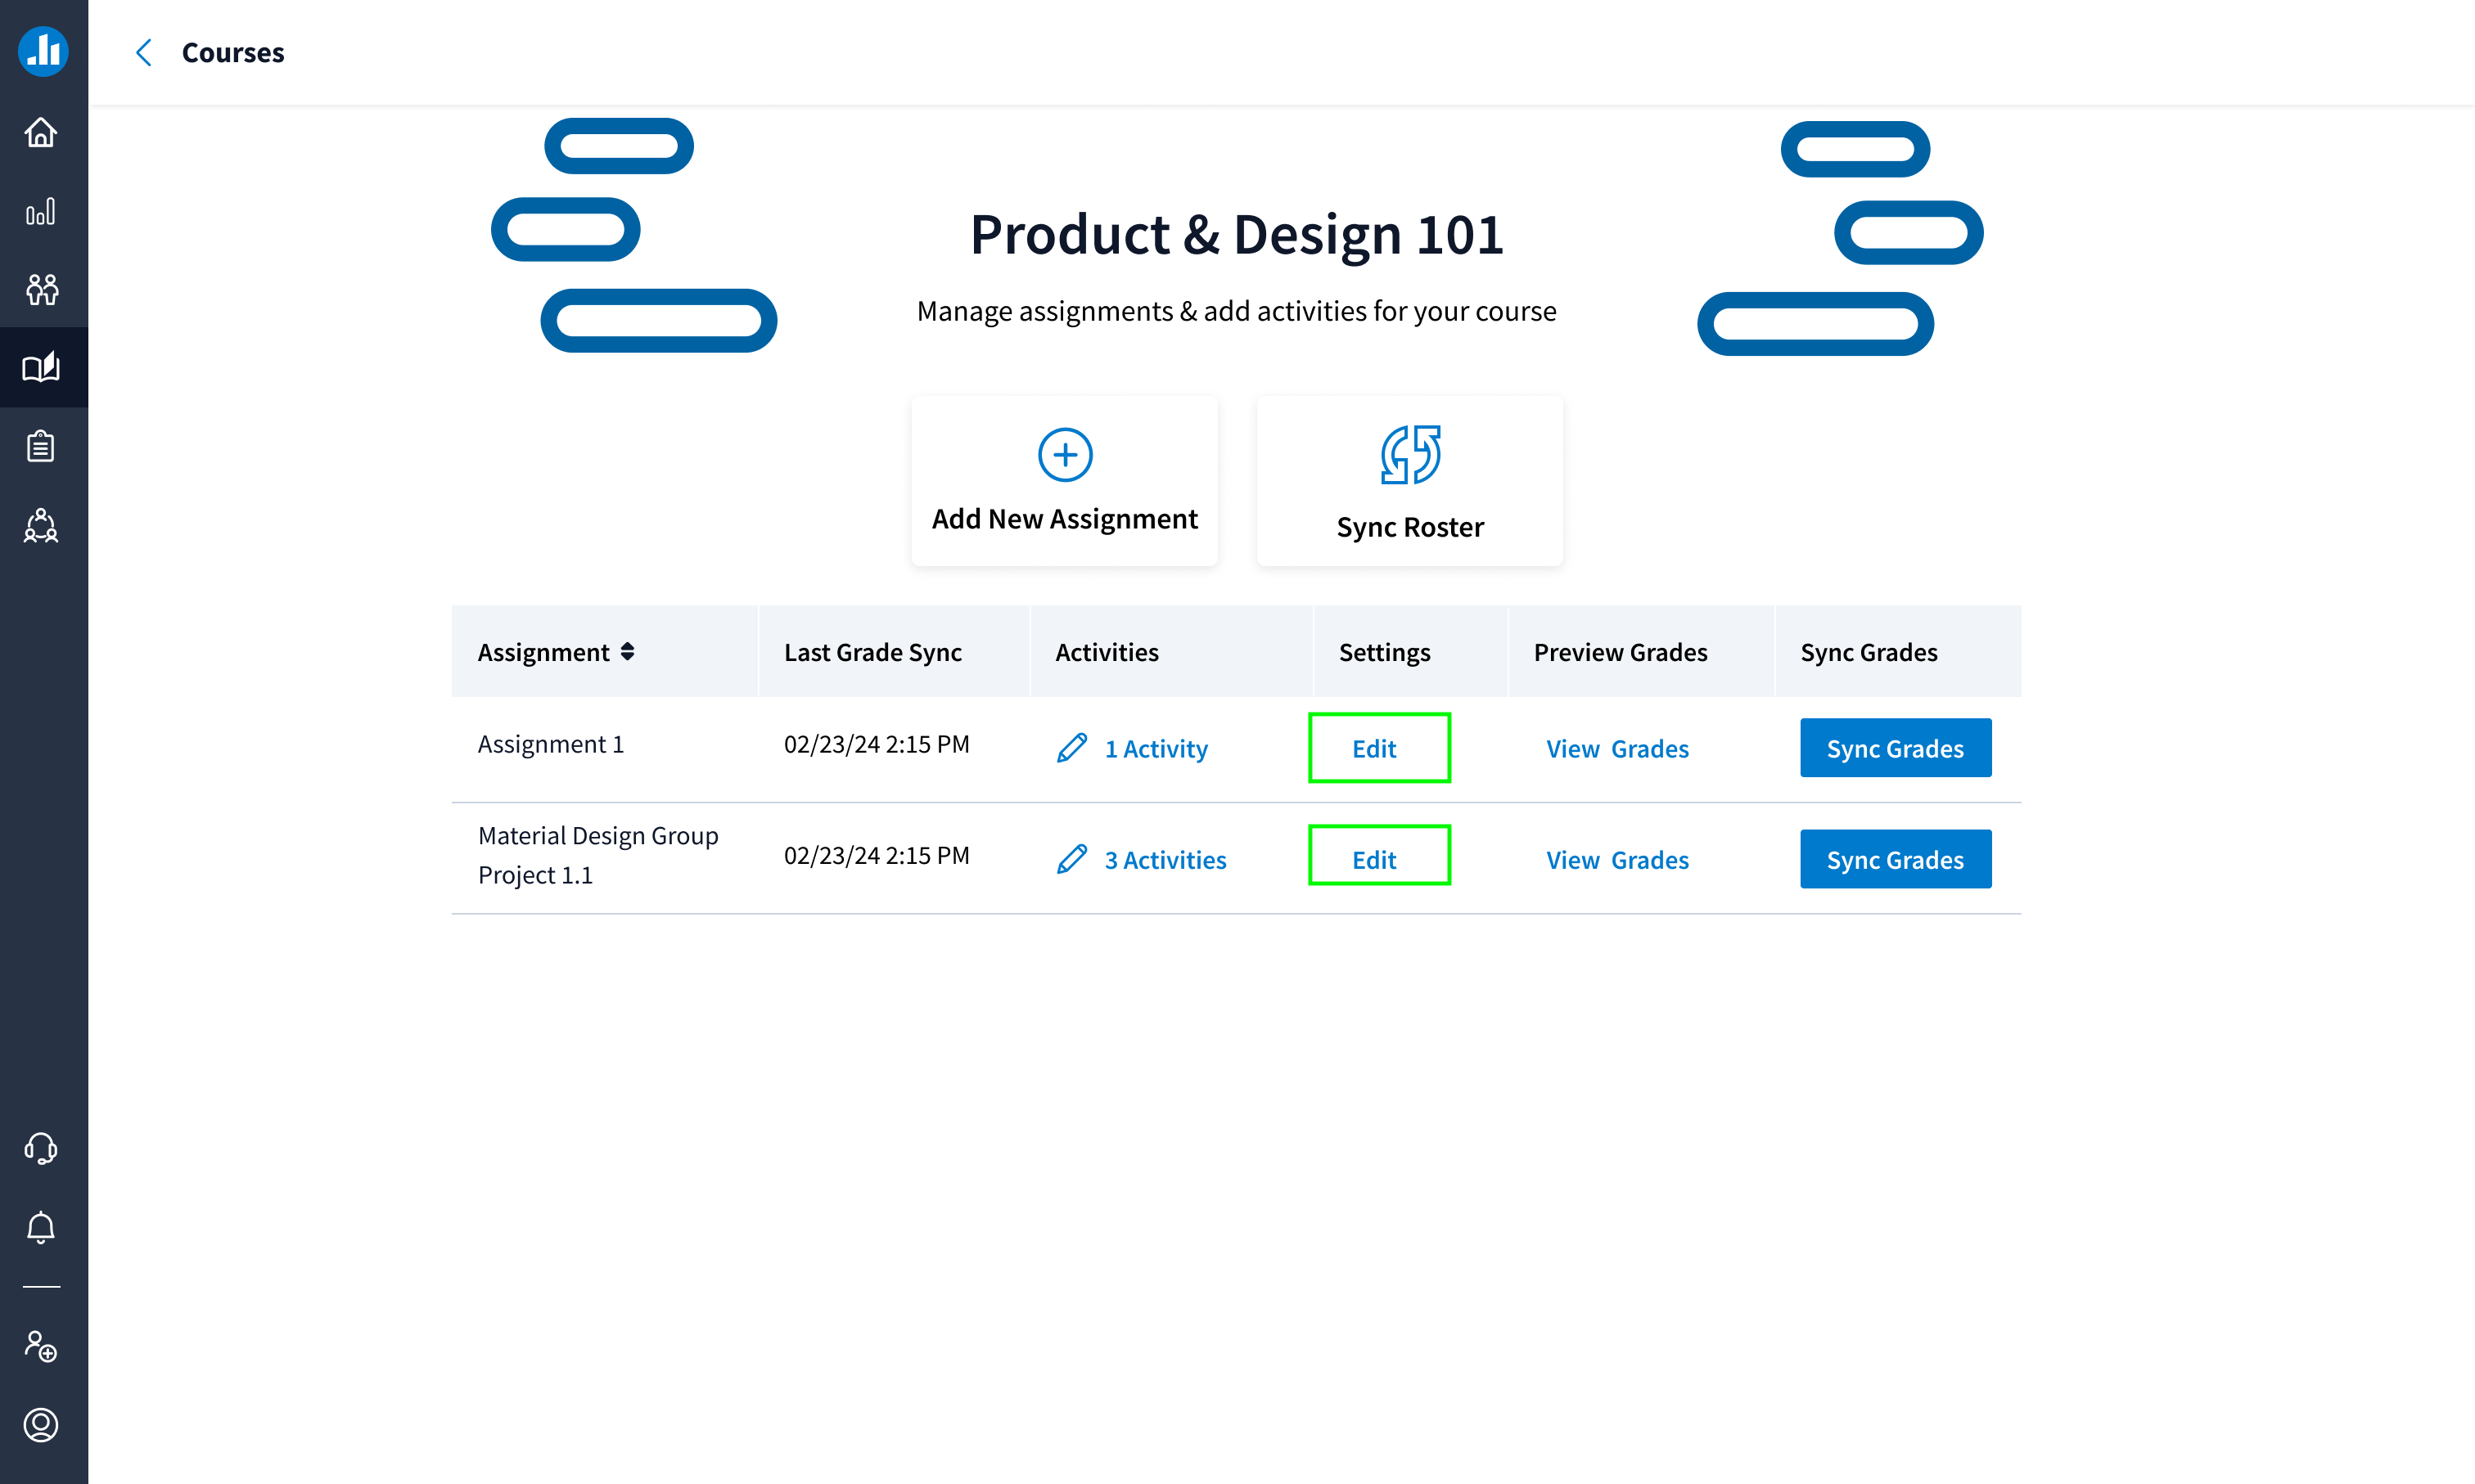This screenshot has width=2475, height=1484.
Task: Open the headset support icon
Action: (41, 1149)
